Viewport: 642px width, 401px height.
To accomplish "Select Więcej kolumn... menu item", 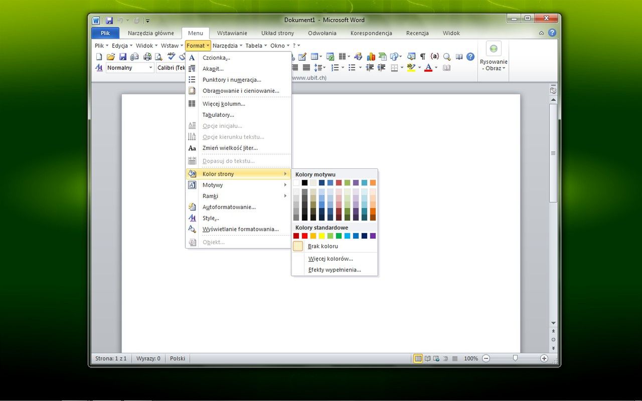I will pyautogui.click(x=238, y=104).
